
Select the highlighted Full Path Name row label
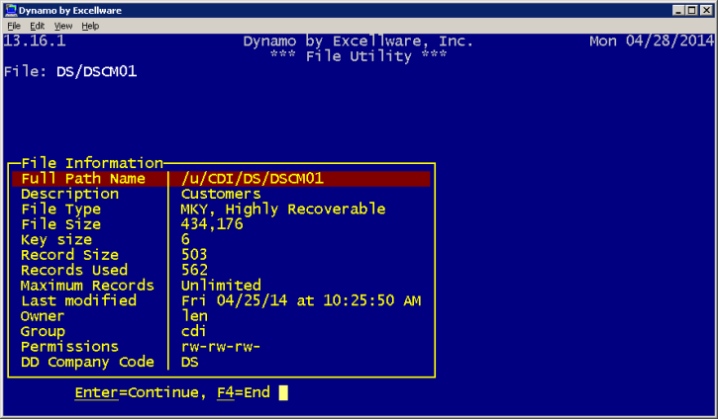pos(83,179)
